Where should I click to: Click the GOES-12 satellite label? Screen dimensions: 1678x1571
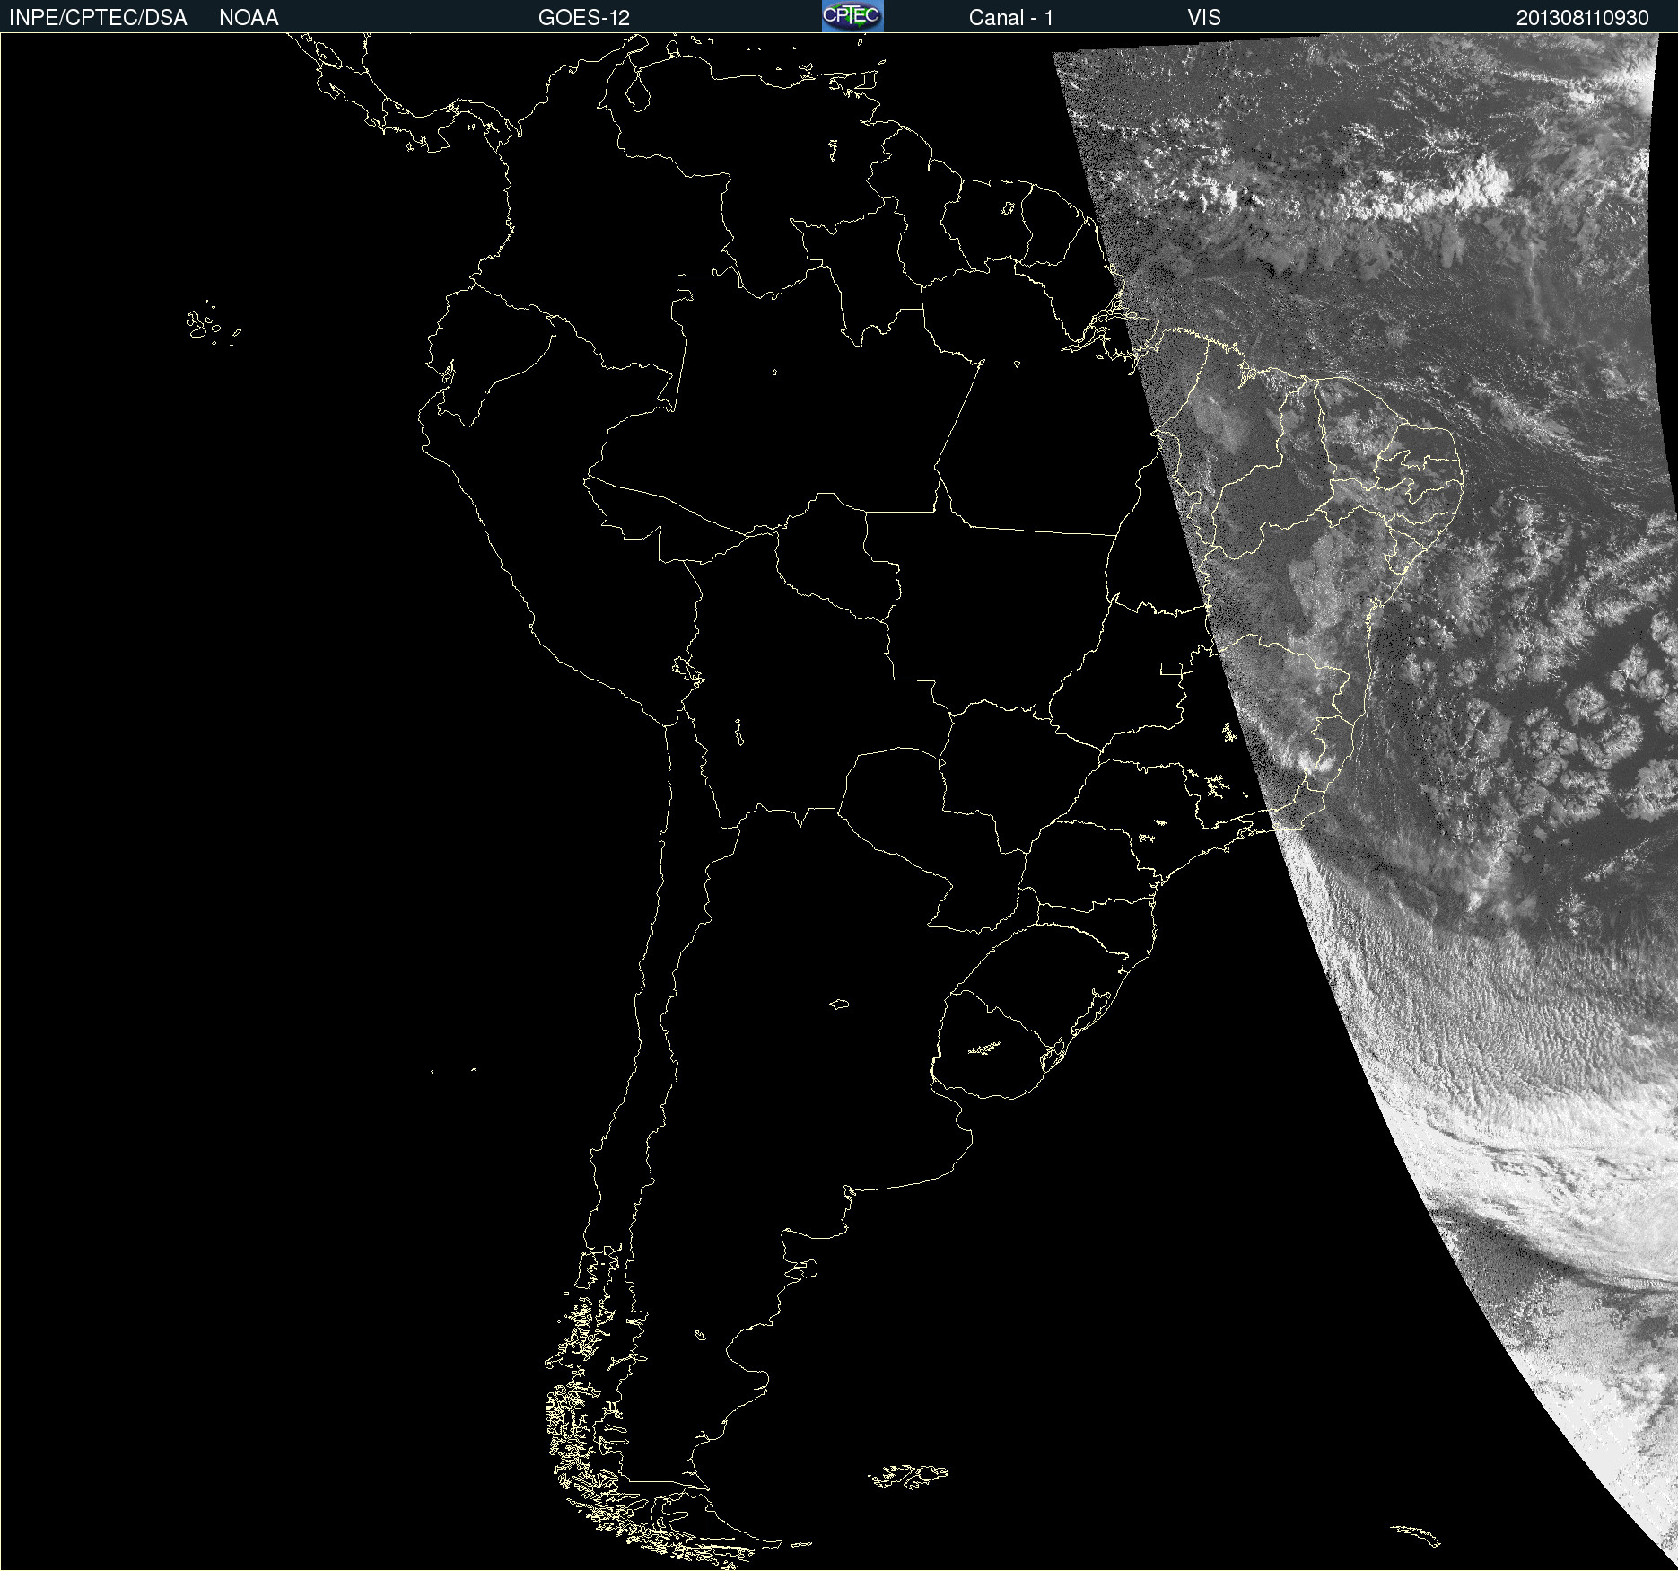[x=584, y=18]
